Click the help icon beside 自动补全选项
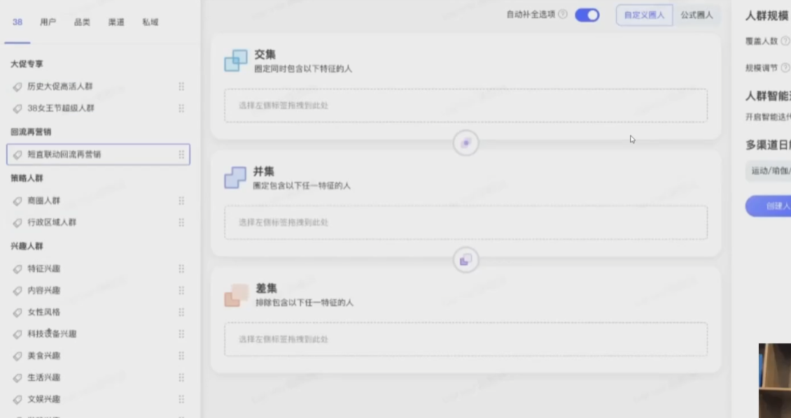791x418 pixels. (x=563, y=15)
